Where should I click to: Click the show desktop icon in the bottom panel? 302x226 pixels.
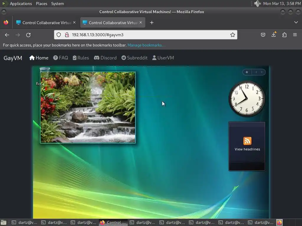[4, 222]
